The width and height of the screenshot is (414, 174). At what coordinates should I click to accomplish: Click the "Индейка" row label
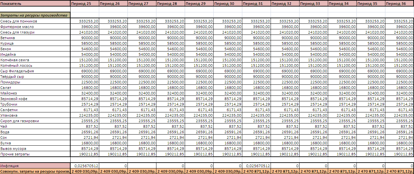click(x=35, y=54)
